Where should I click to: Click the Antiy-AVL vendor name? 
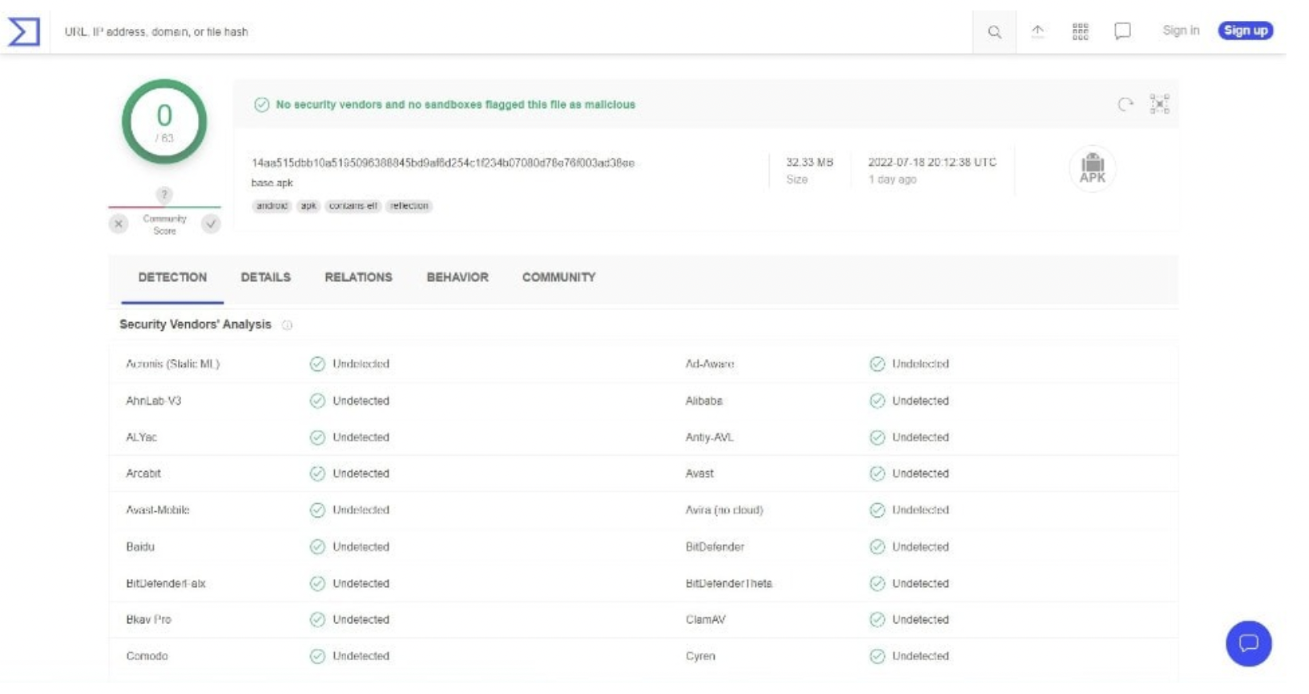coord(709,437)
